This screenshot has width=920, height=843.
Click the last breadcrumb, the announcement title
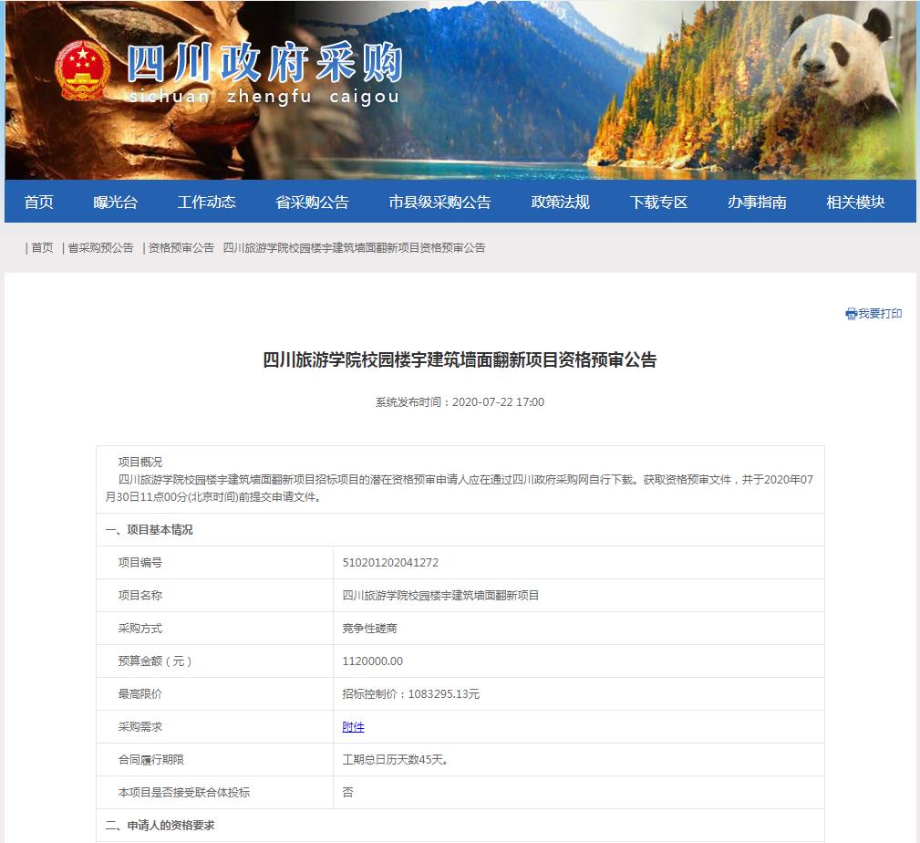click(x=355, y=248)
